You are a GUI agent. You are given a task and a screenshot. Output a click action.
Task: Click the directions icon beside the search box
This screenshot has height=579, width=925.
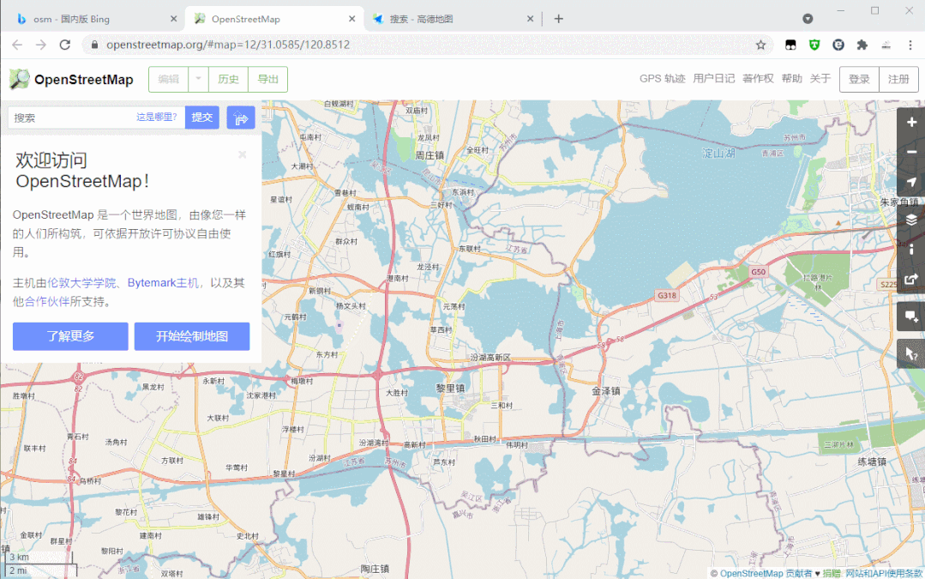click(240, 117)
